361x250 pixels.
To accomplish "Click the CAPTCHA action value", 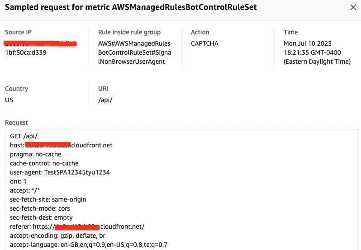I will click(204, 43).
